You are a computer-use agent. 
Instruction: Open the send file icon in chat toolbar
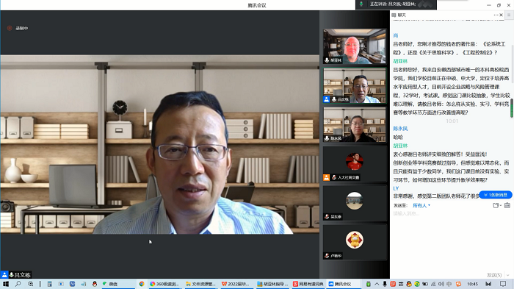click(496, 206)
